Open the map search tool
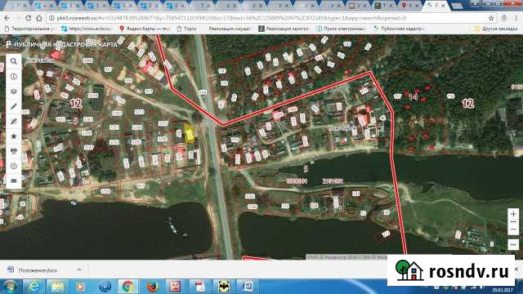The width and height of the screenshot is (523, 294). click(x=14, y=61)
